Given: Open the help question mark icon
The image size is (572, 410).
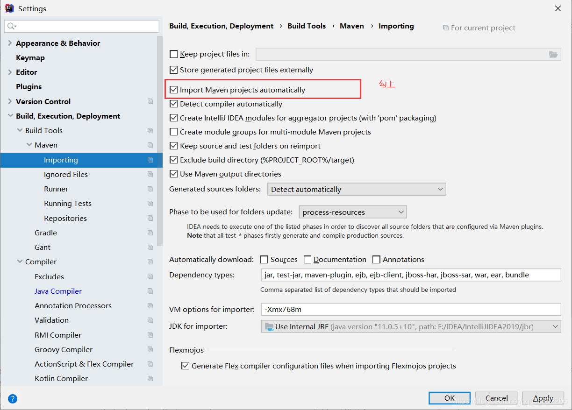Looking at the screenshot, I should coord(13,399).
